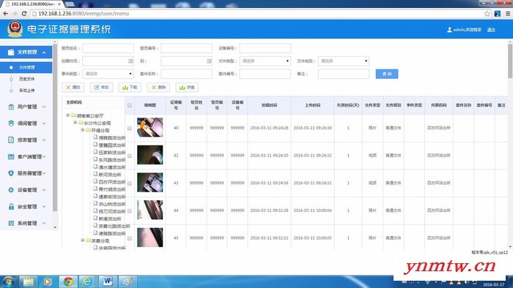This screenshot has width=513, height=288.
Task: Click the 下载 download button
Action: [x=130, y=88]
